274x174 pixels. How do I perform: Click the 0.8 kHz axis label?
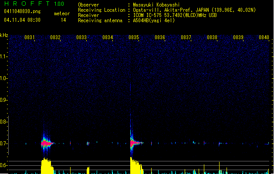[x=3, y=122]
